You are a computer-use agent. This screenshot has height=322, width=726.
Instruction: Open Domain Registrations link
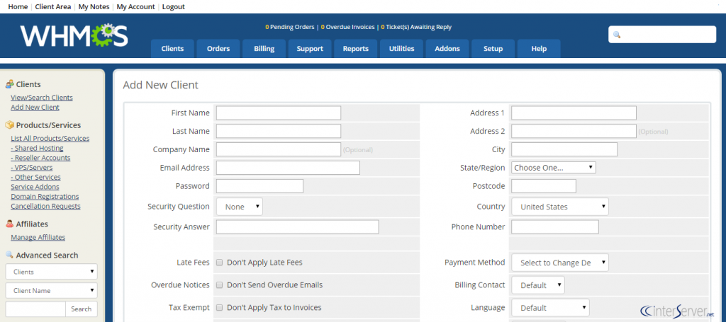[45, 196]
